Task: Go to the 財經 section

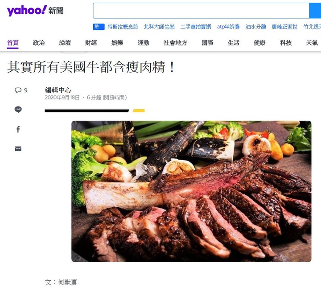Action: pyautogui.click(x=91, y=43)
